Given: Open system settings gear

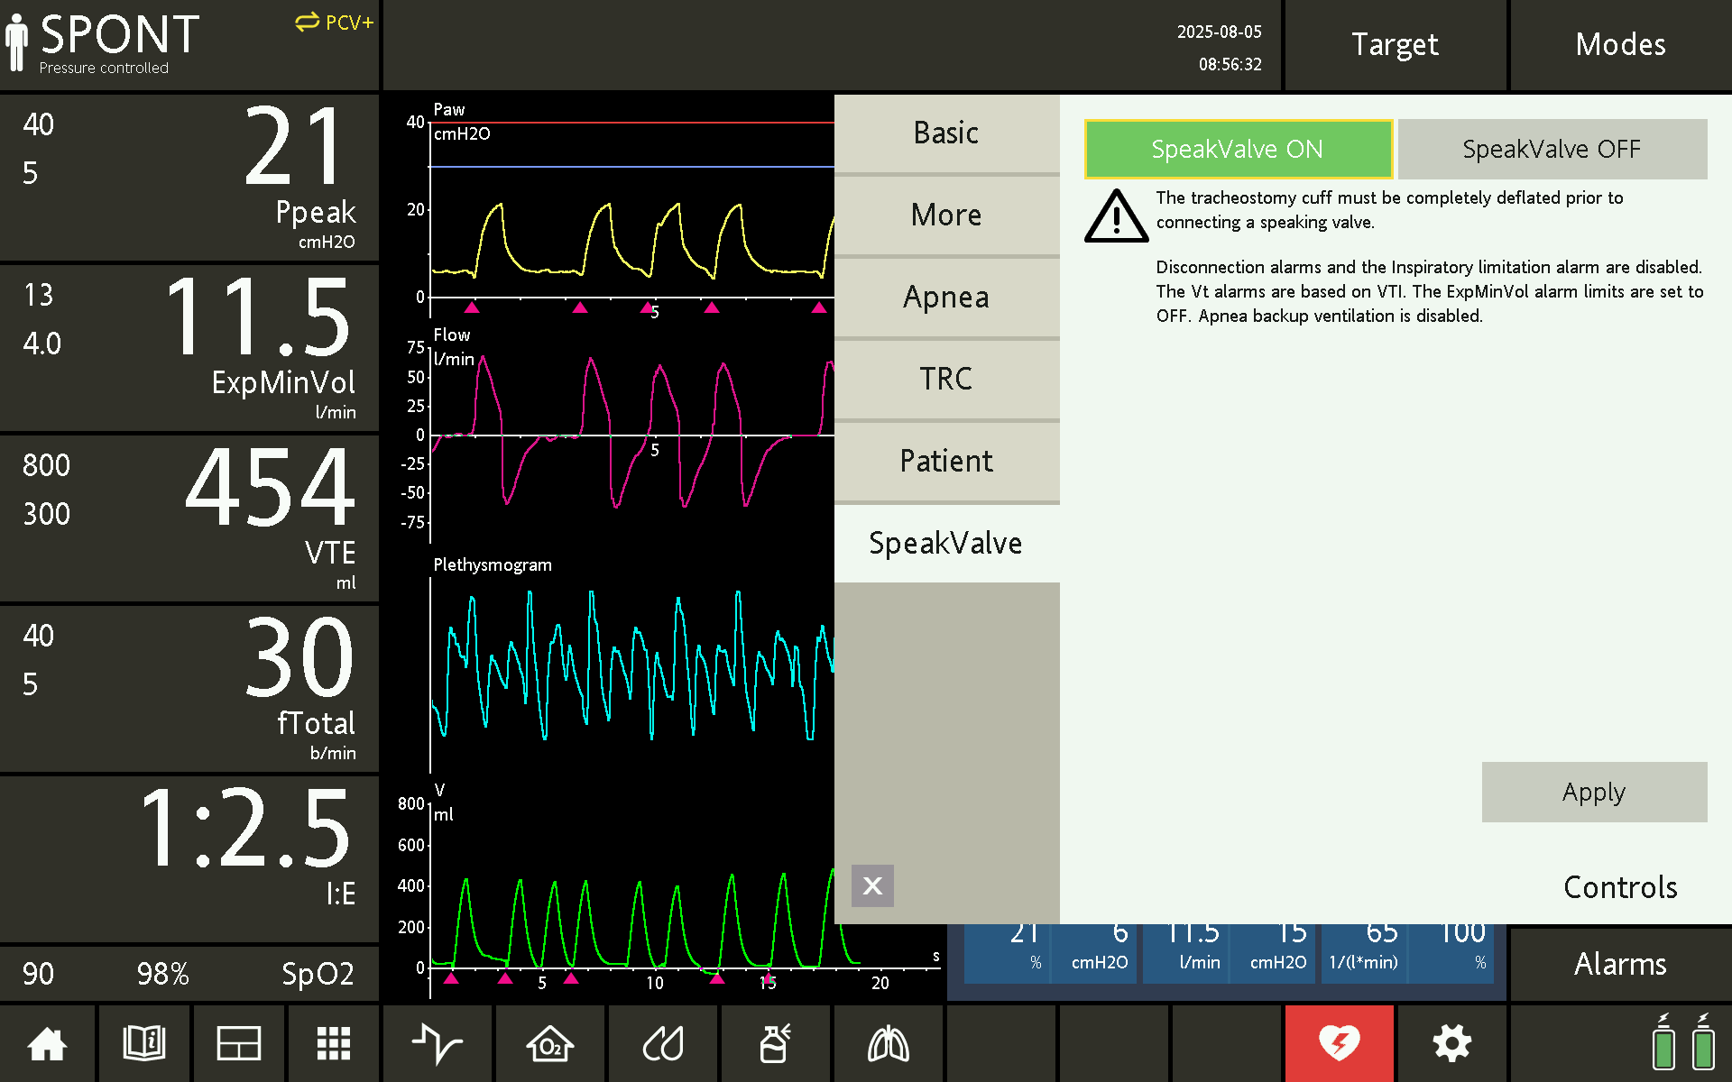Looking at the screenshot, I should (x=1451, y=1044).
